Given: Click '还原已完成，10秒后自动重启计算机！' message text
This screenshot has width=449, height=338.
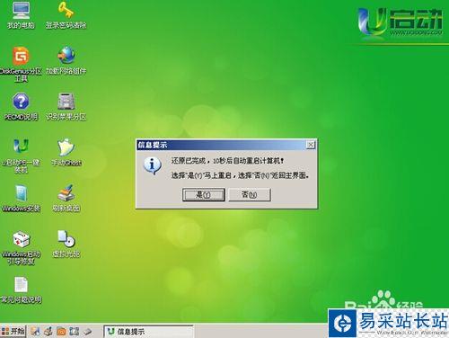Looking at the screenshot, I should 227,161.
